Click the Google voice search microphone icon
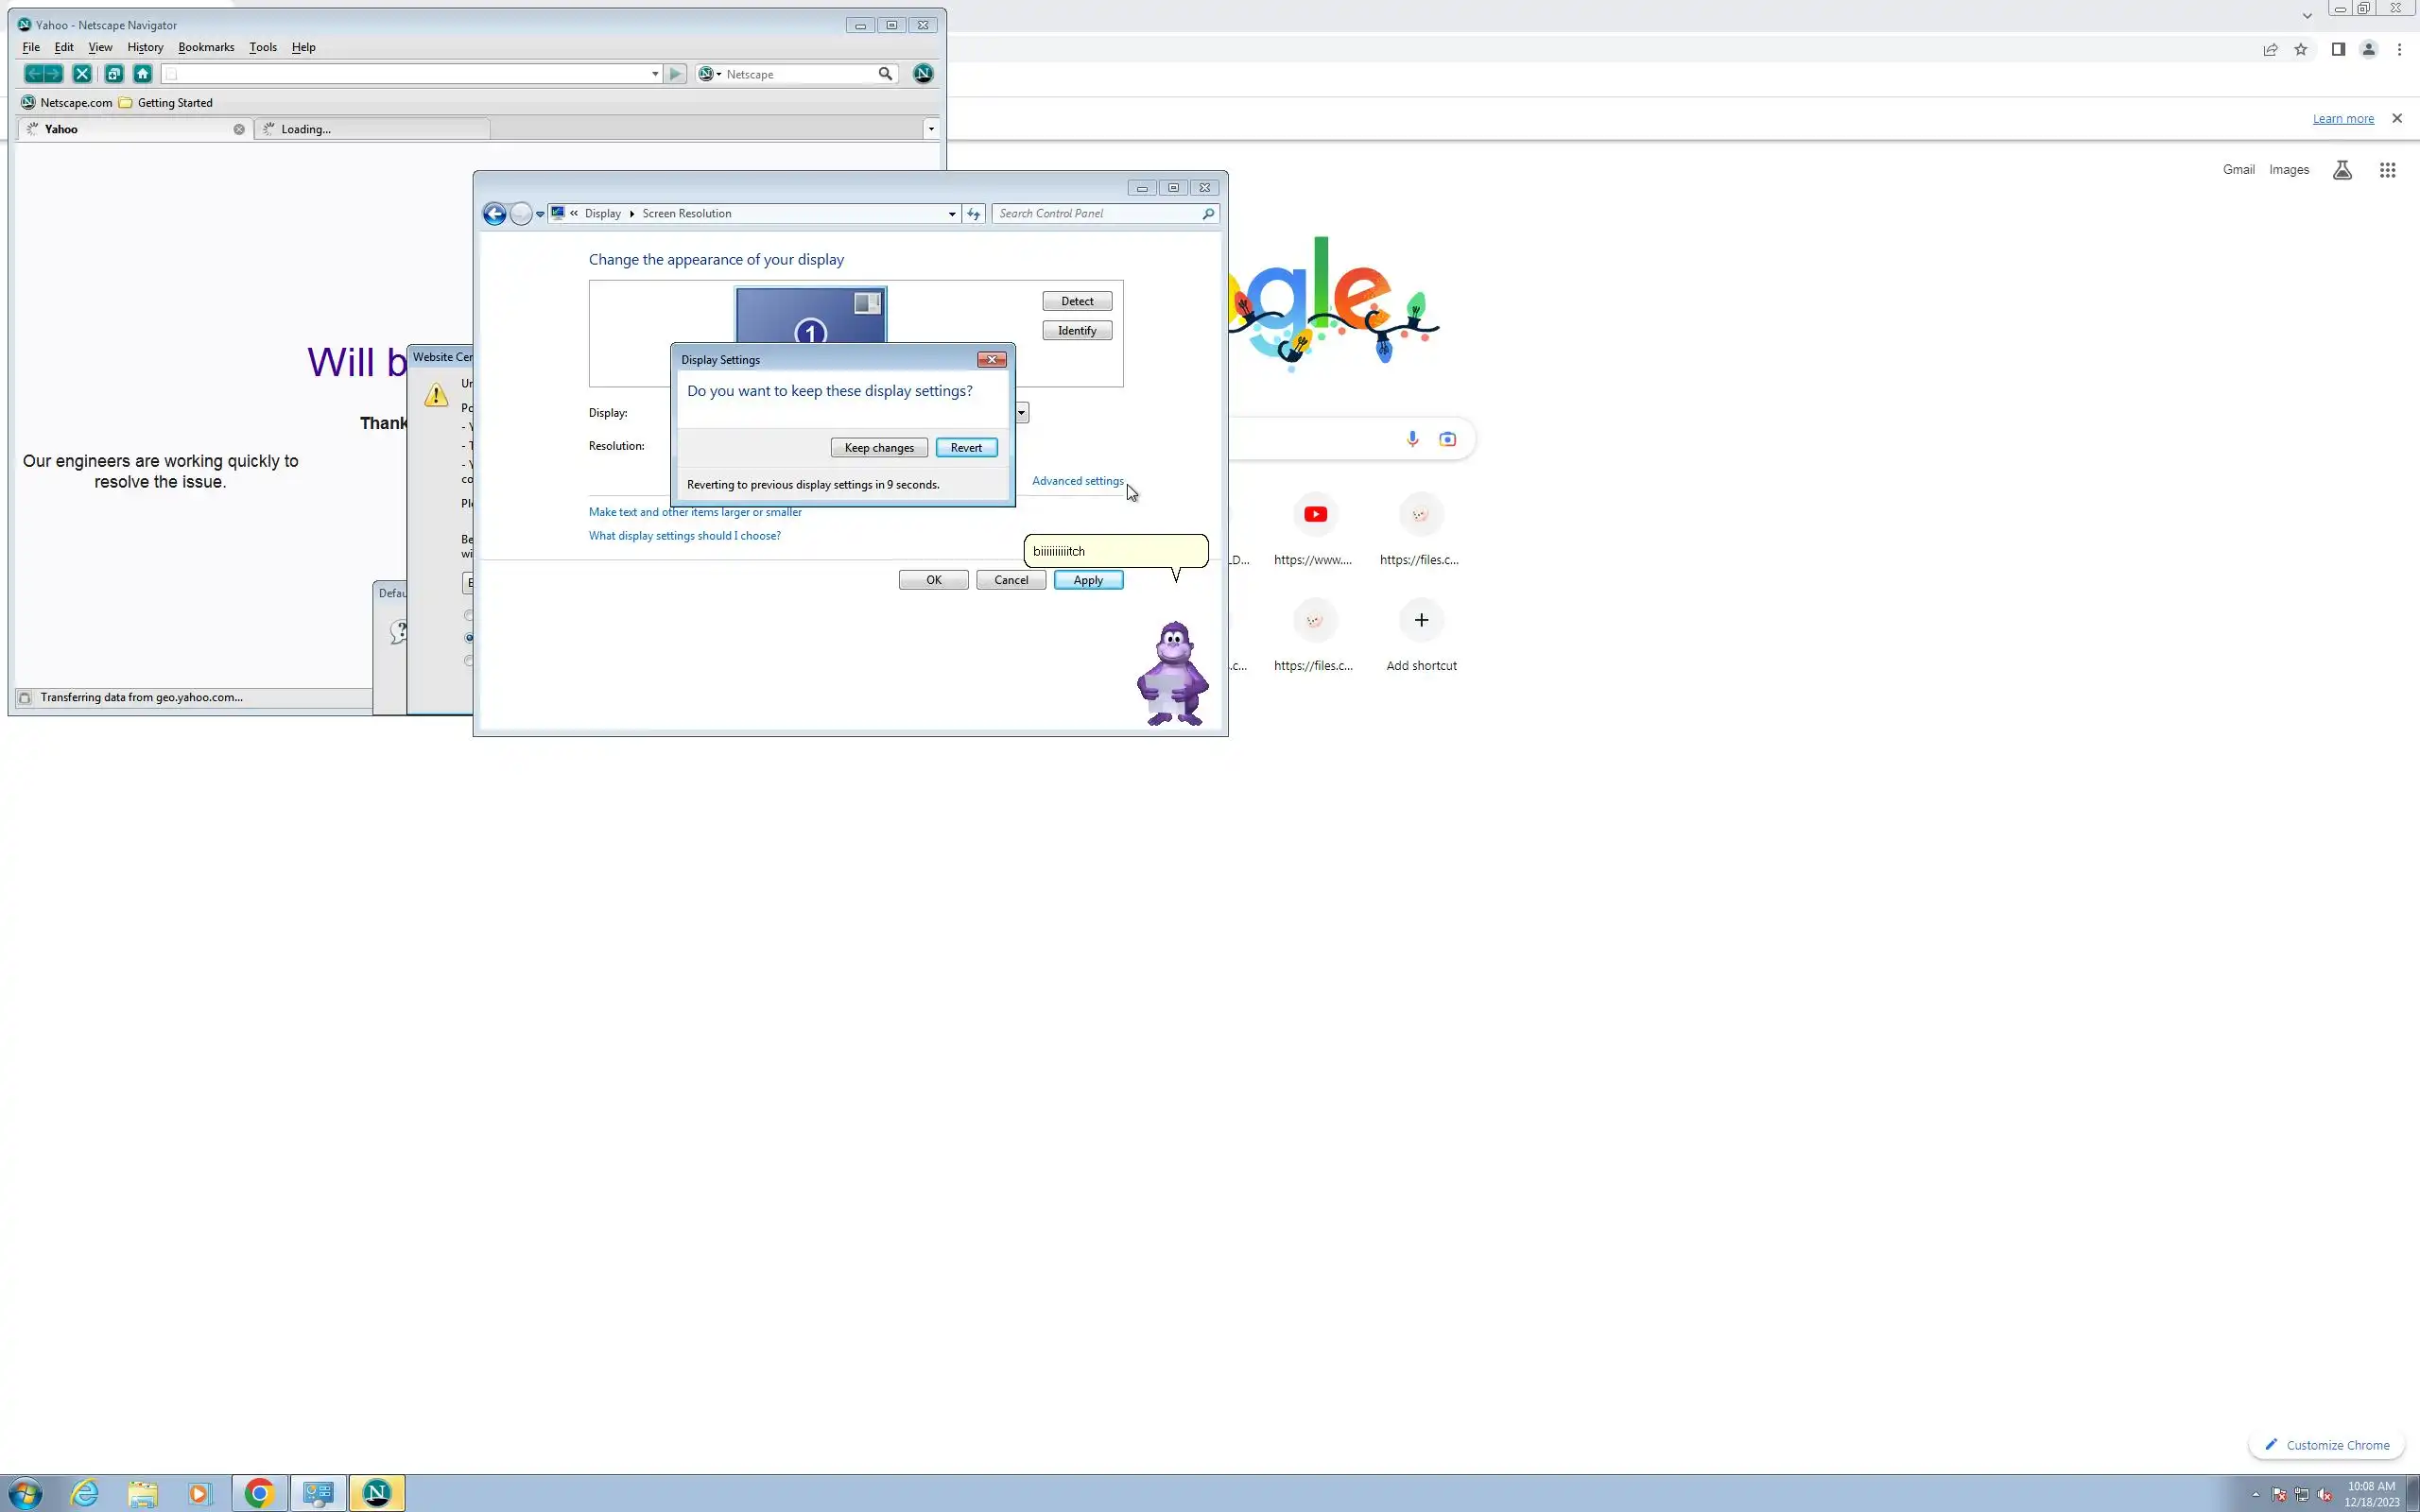The image size is (2420, 1512). click(x=1412, y=439)
